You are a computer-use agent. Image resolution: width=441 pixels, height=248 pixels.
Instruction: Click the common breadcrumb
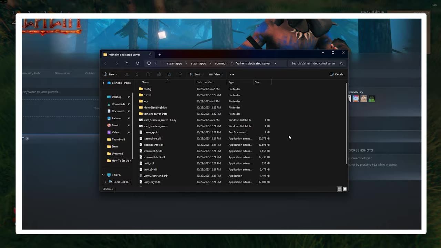pyautogui.click(x=221, y=63)
